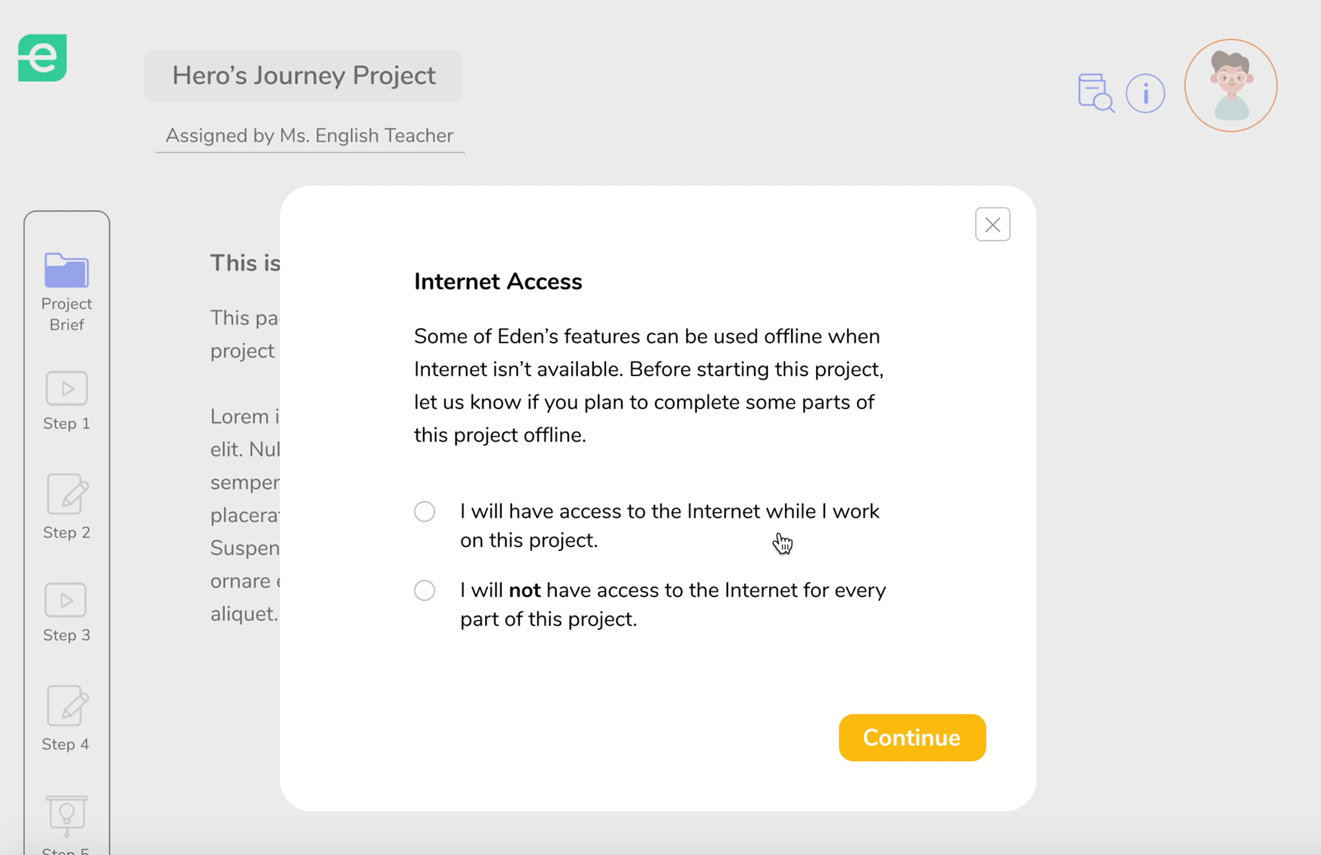Viewport: 1321px width, 855px height.
Task: Select the Project Brief folder icon
Action: (66, 270)
